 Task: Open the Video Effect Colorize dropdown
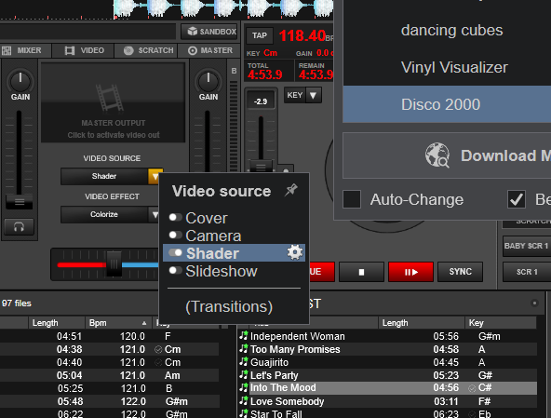pyautogui.click(x=155, y=214)
